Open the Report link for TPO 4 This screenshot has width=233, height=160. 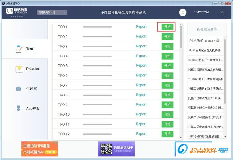(141, 56)
